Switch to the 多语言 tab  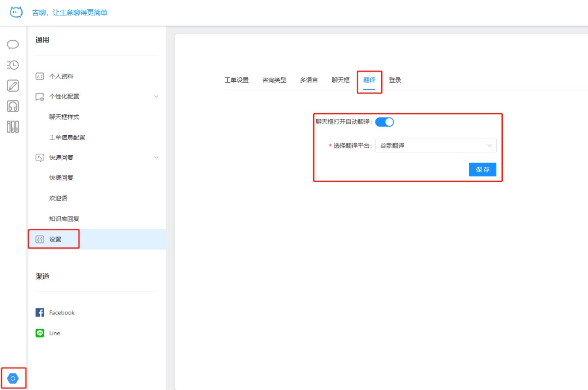[309, 80]
